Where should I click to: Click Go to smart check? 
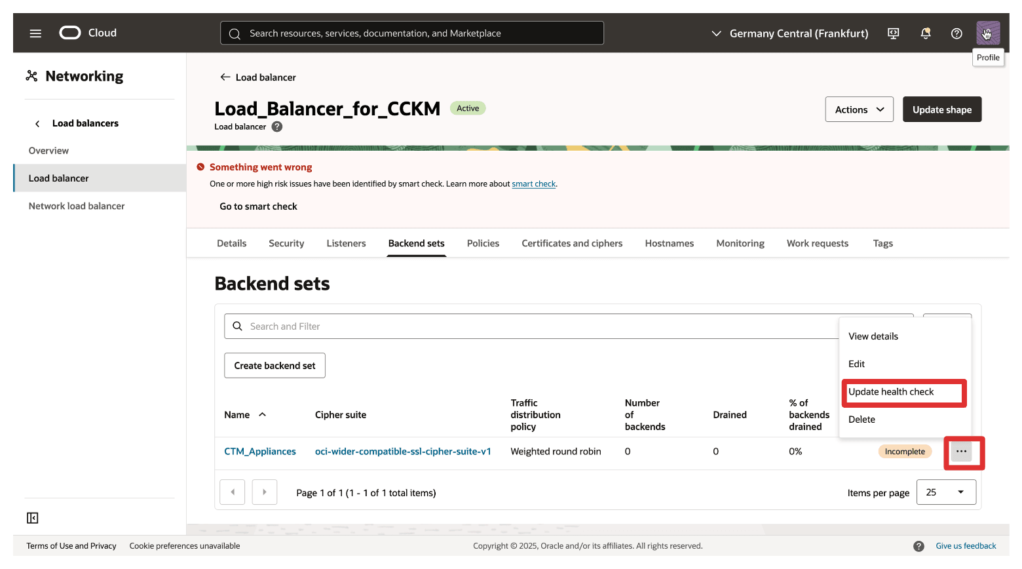258,206
